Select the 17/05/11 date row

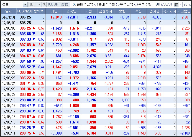pyautogui.click(x=96, y=133)
